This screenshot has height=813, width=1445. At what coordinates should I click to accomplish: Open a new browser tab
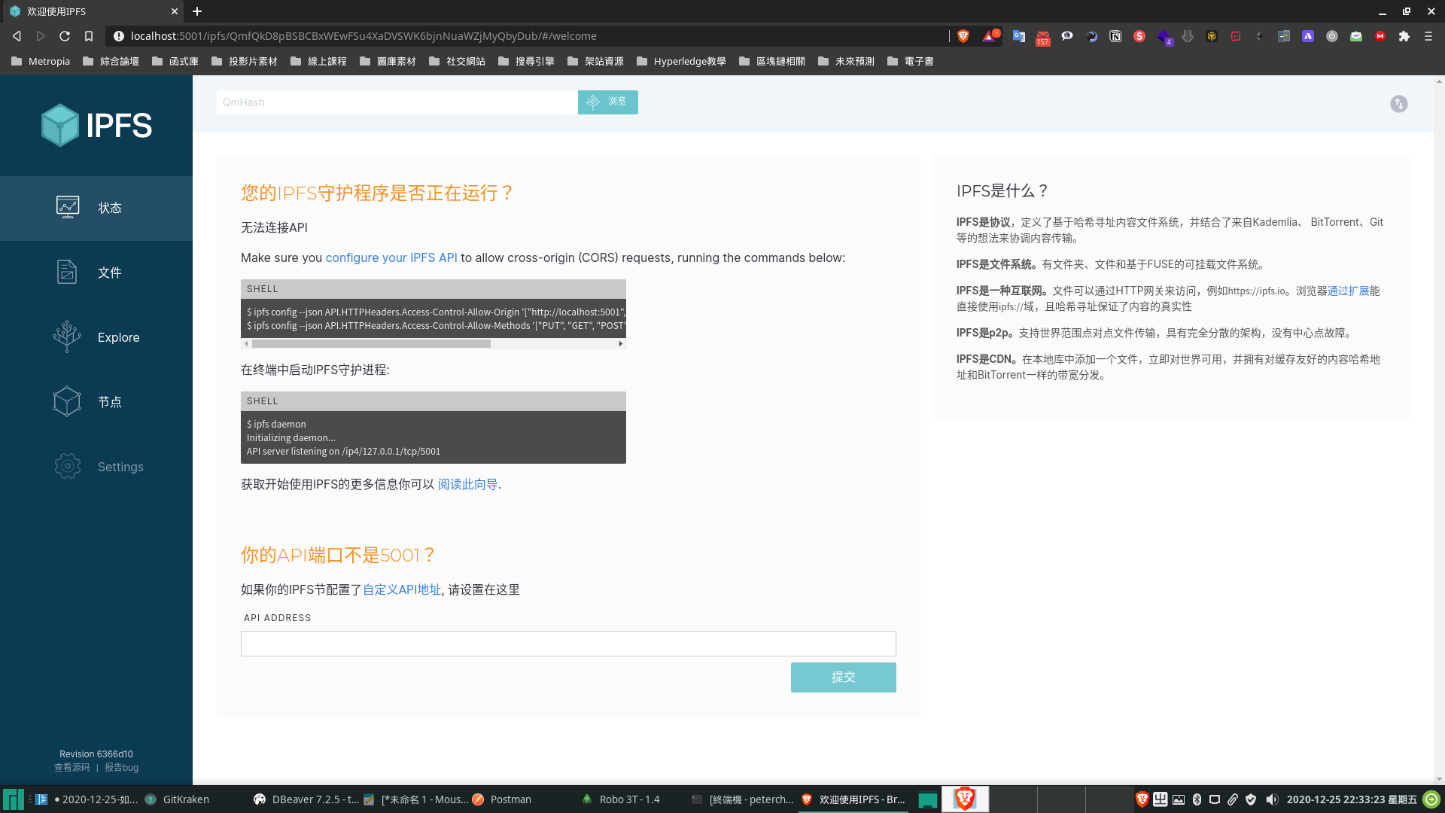[197, 11]
